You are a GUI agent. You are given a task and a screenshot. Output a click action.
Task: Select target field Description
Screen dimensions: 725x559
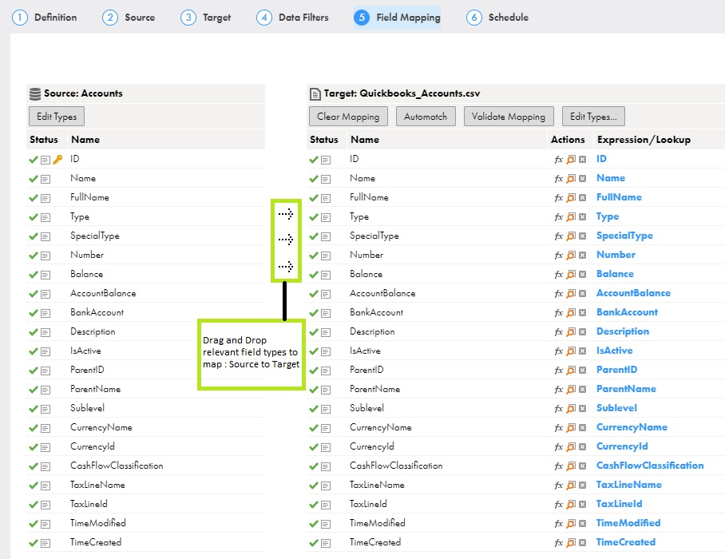point(372,331)
